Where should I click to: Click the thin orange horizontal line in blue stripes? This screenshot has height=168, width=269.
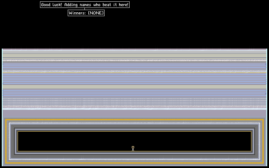(134, 73)
